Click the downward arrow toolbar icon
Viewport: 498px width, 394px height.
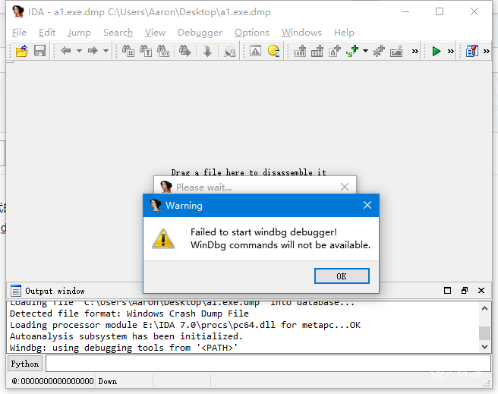[x=207, y=51]
